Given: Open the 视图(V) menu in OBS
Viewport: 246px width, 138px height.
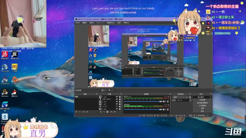Looking at the screenshot, I should pyautogui.click(x=92, y=23).
